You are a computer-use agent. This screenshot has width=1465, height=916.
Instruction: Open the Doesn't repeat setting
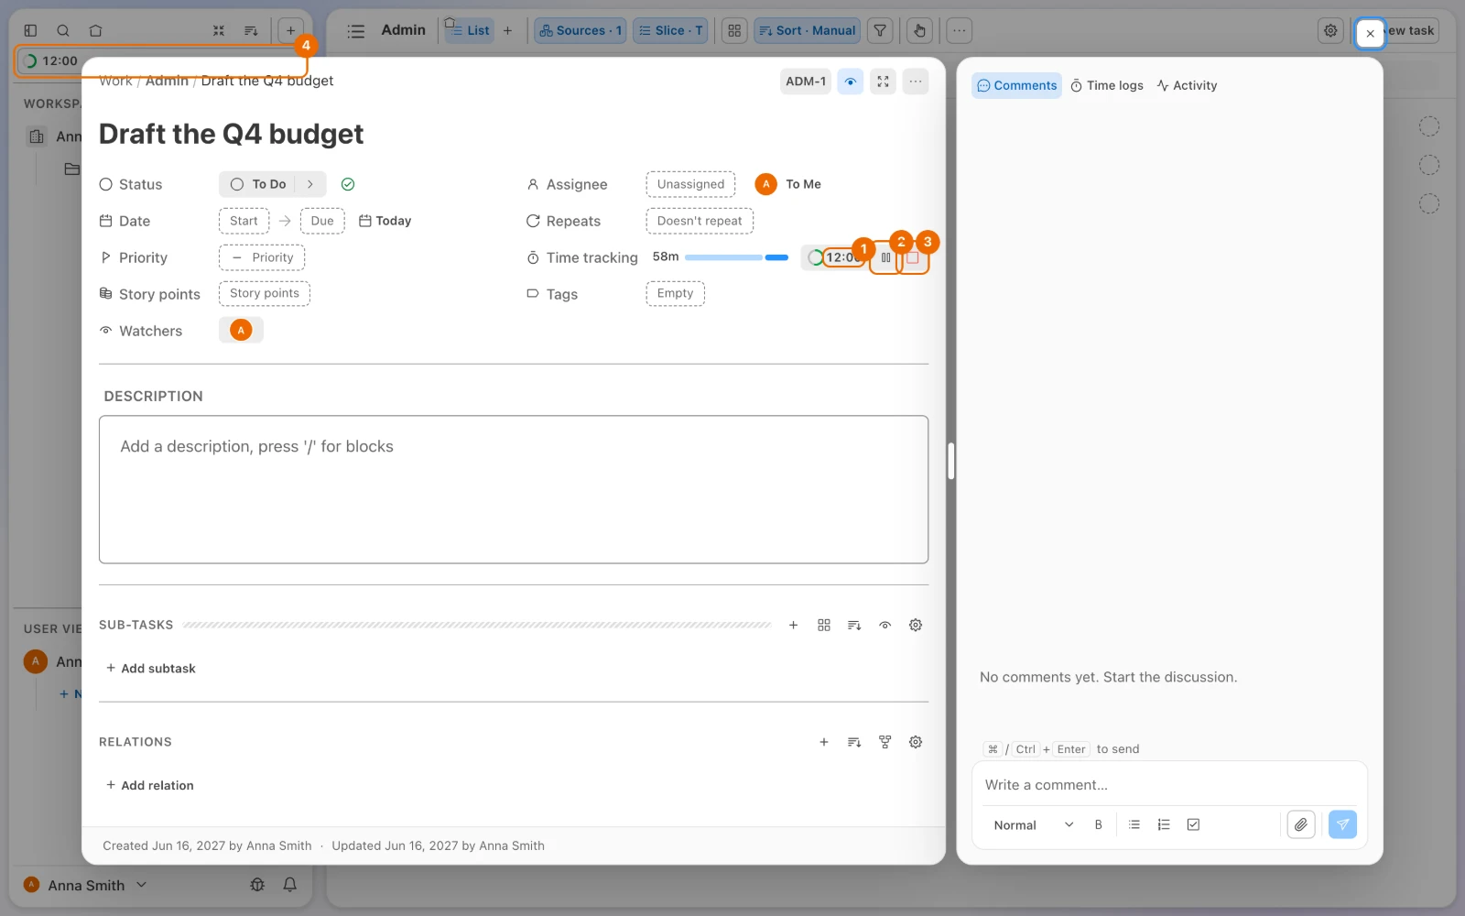pos(700,221)
